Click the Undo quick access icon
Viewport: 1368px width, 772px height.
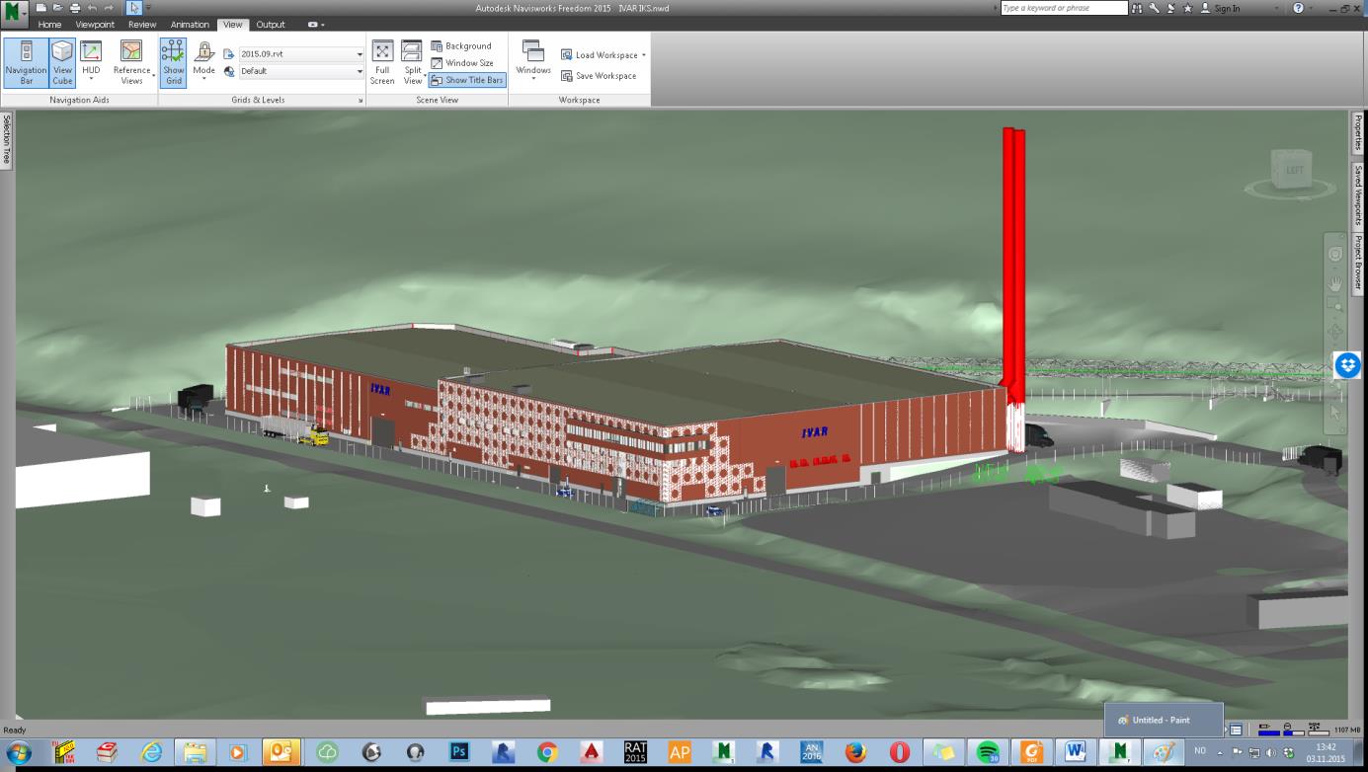[x=92, y=8]
